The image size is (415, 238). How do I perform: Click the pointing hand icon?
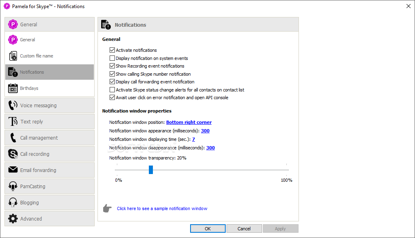(107, 208)
